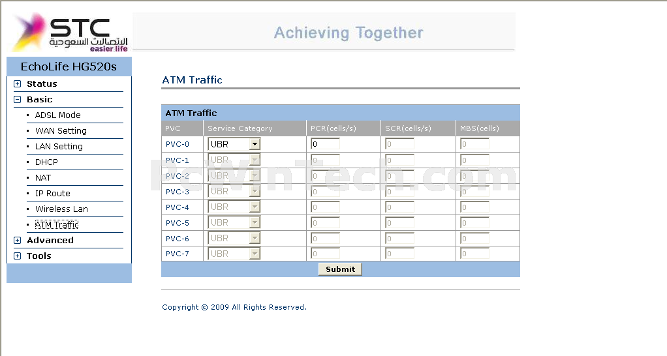Click the Tools menu label
This screenshot has height=356, width=667.
pyautogui.click(x=39, y=256)
